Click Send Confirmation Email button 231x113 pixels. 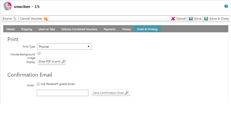click(111, 93)
